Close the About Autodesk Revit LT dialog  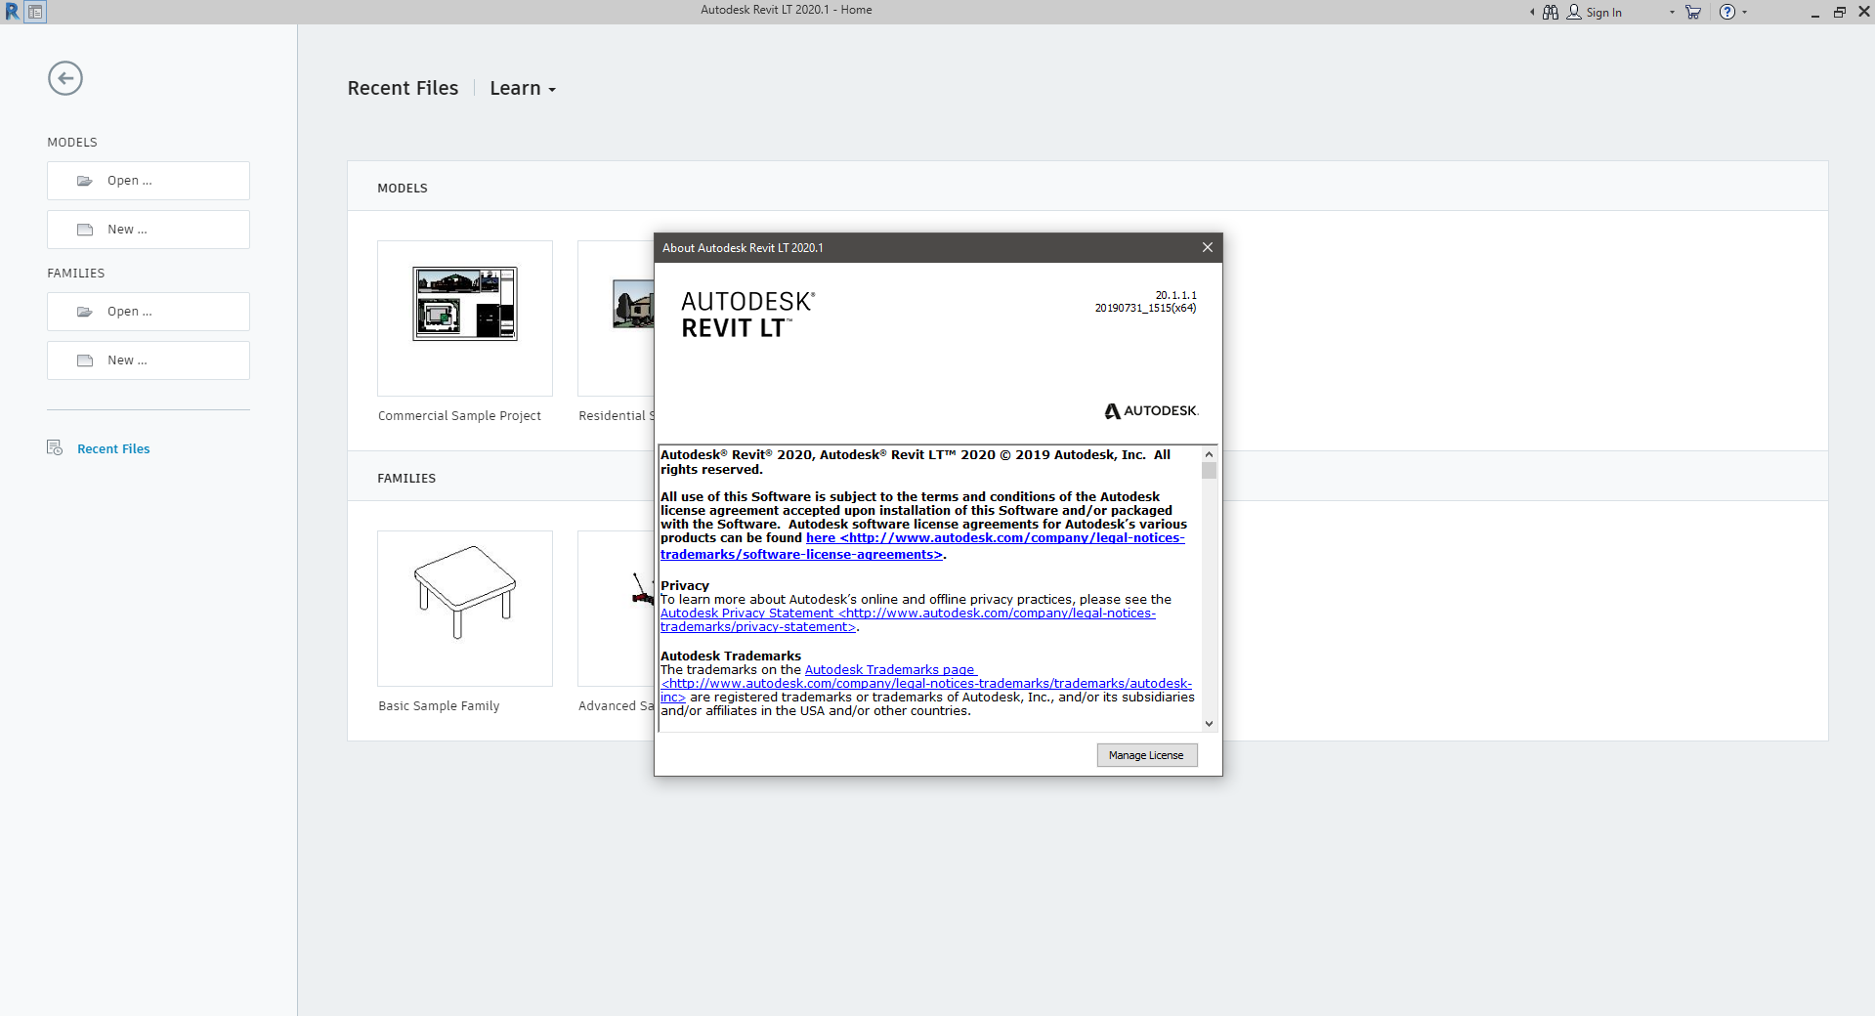click(1208, 247)
